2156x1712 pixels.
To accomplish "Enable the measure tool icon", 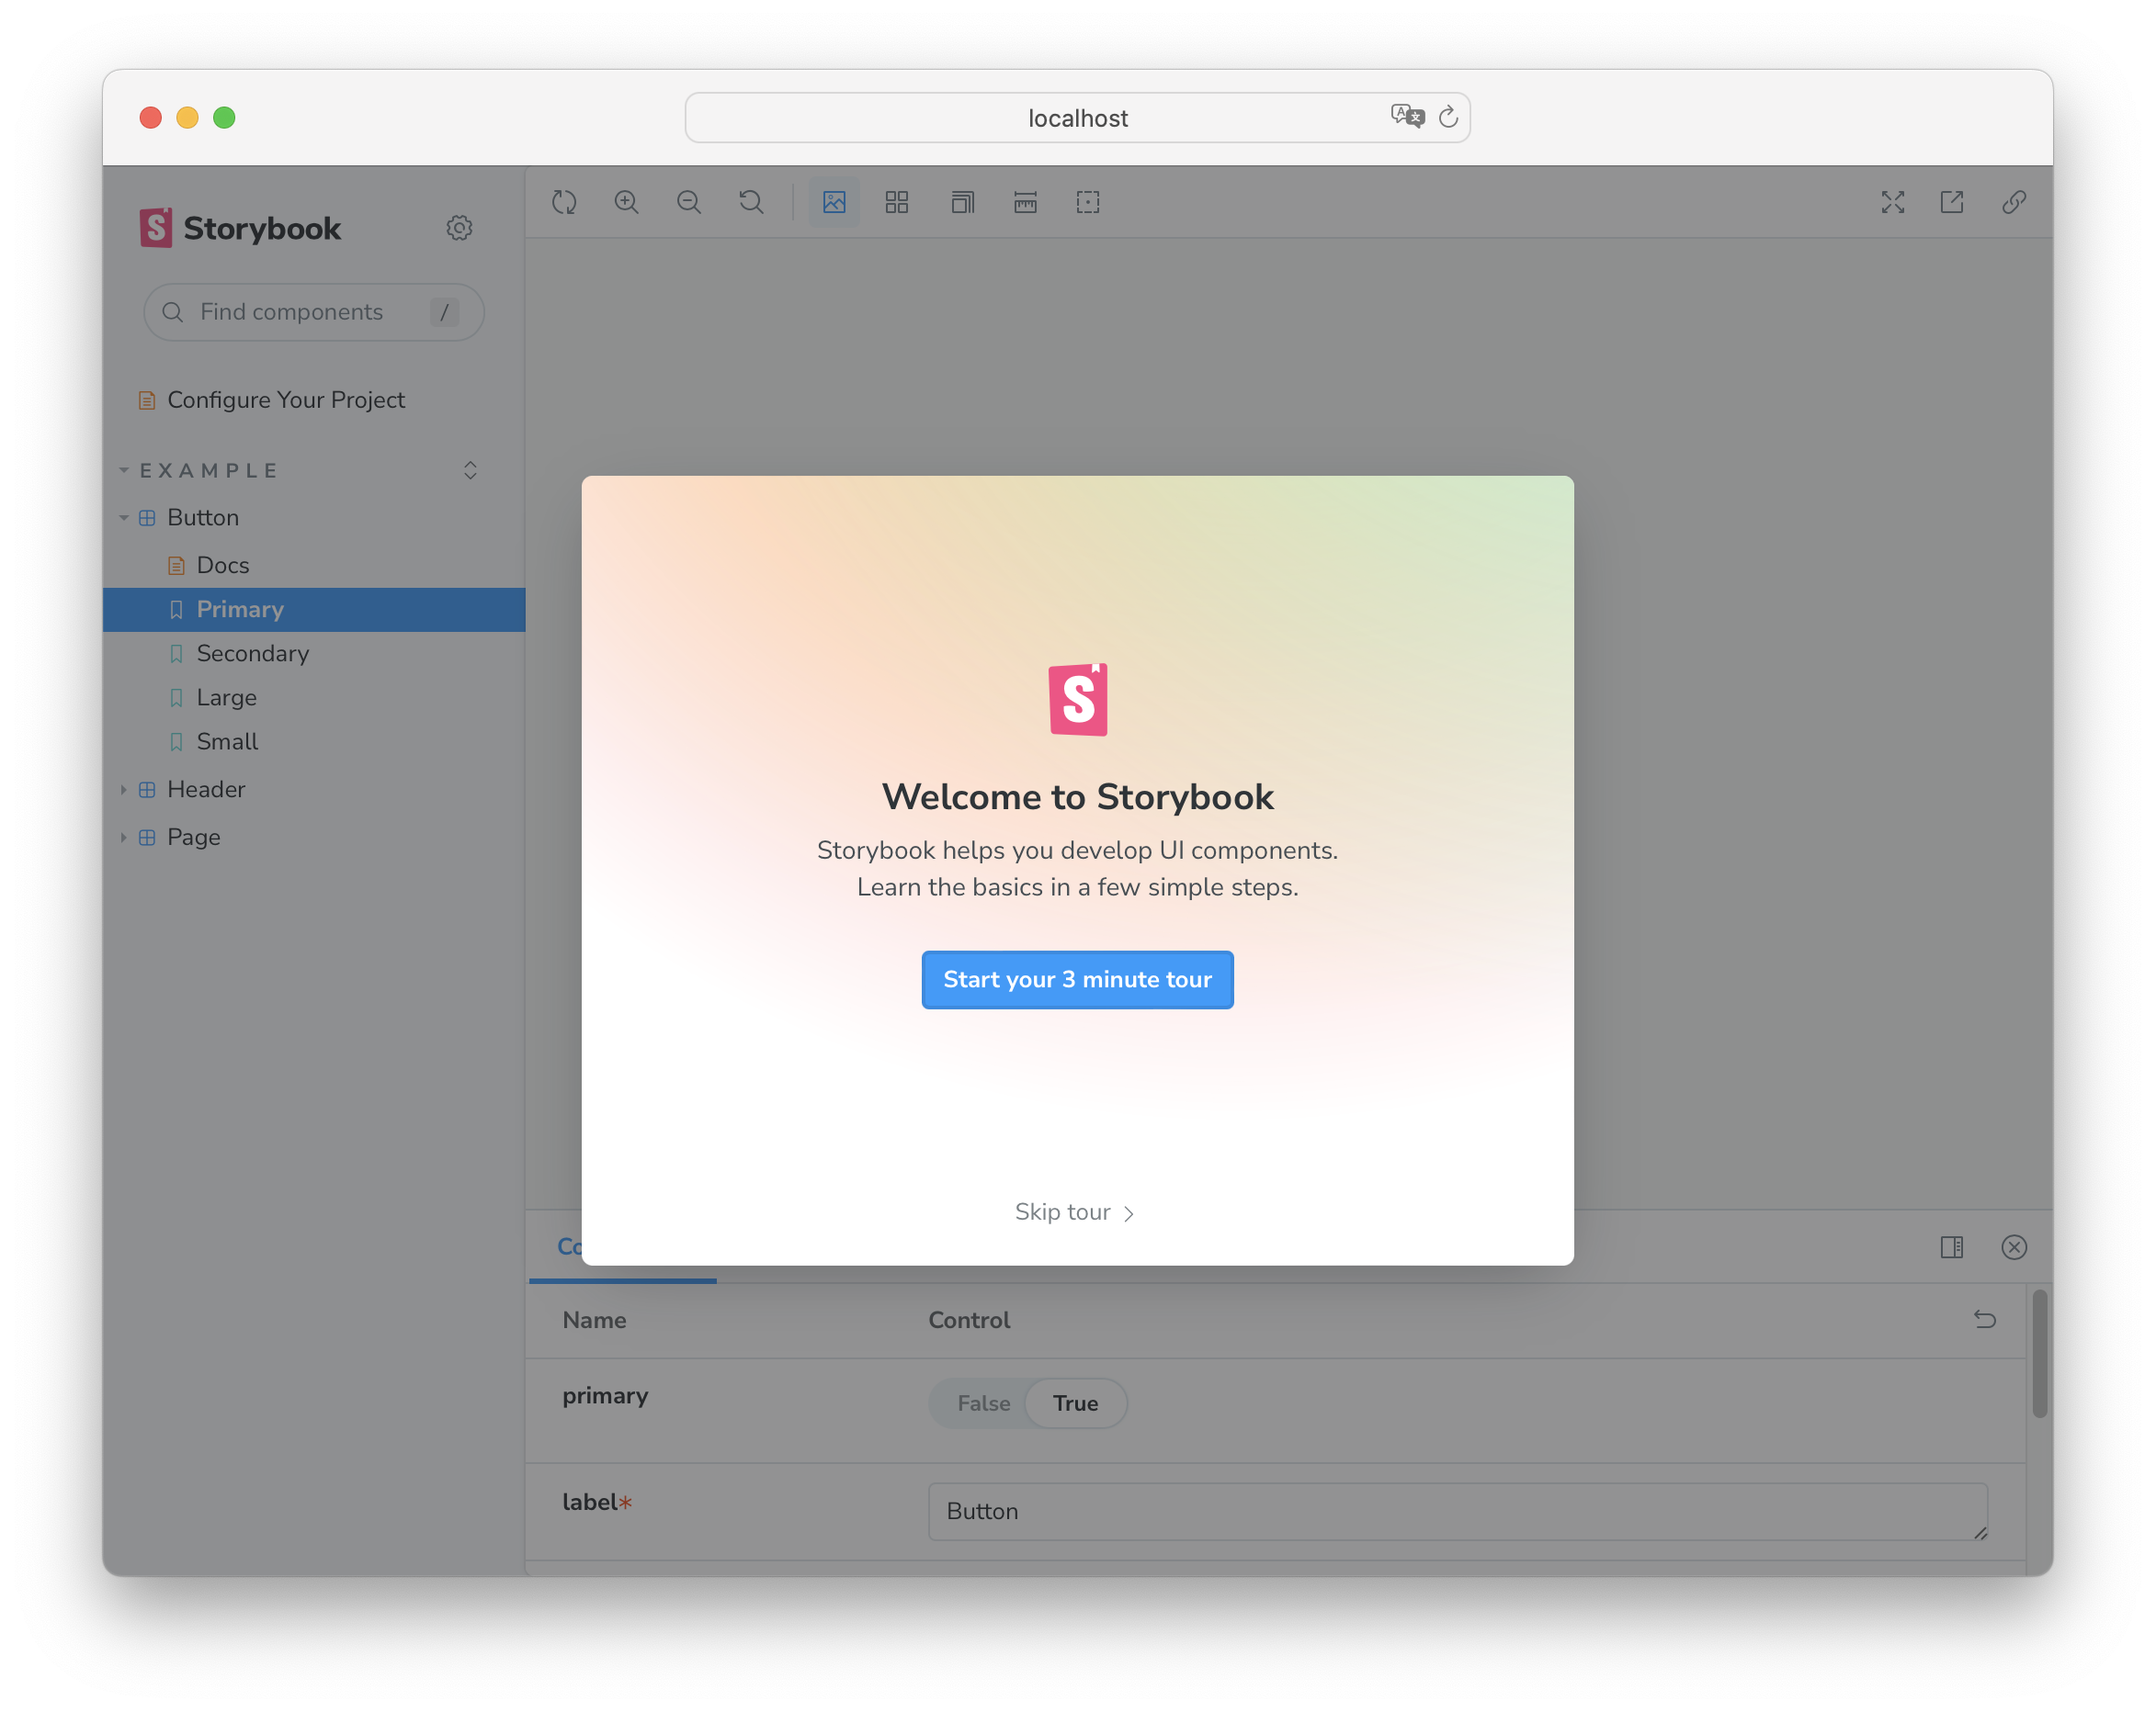I will tap(1025, 203).
